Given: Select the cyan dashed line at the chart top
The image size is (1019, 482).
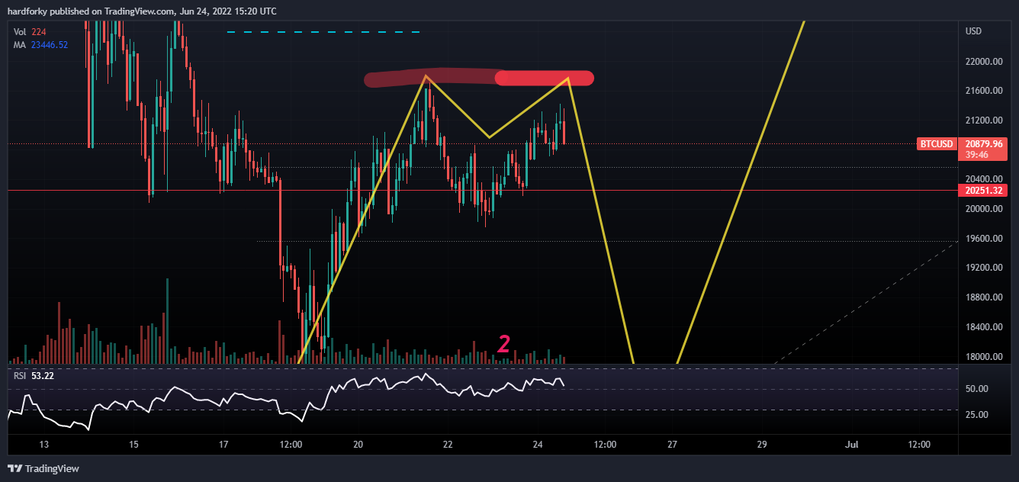Looking at the screenshot, I should click(x=323, y=32).
